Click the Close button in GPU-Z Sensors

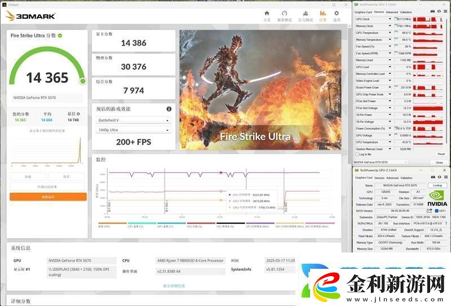coord(439,162)
